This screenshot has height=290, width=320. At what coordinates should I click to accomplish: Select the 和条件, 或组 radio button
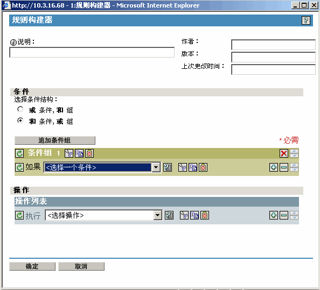click(x=20, y=121)
